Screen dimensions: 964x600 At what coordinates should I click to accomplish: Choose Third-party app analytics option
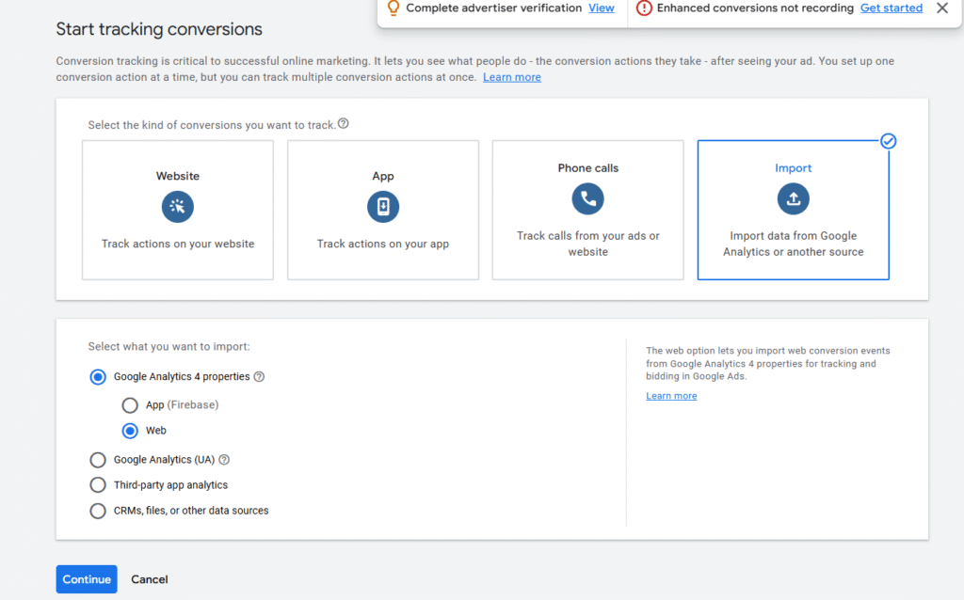(x=97, y=485)
